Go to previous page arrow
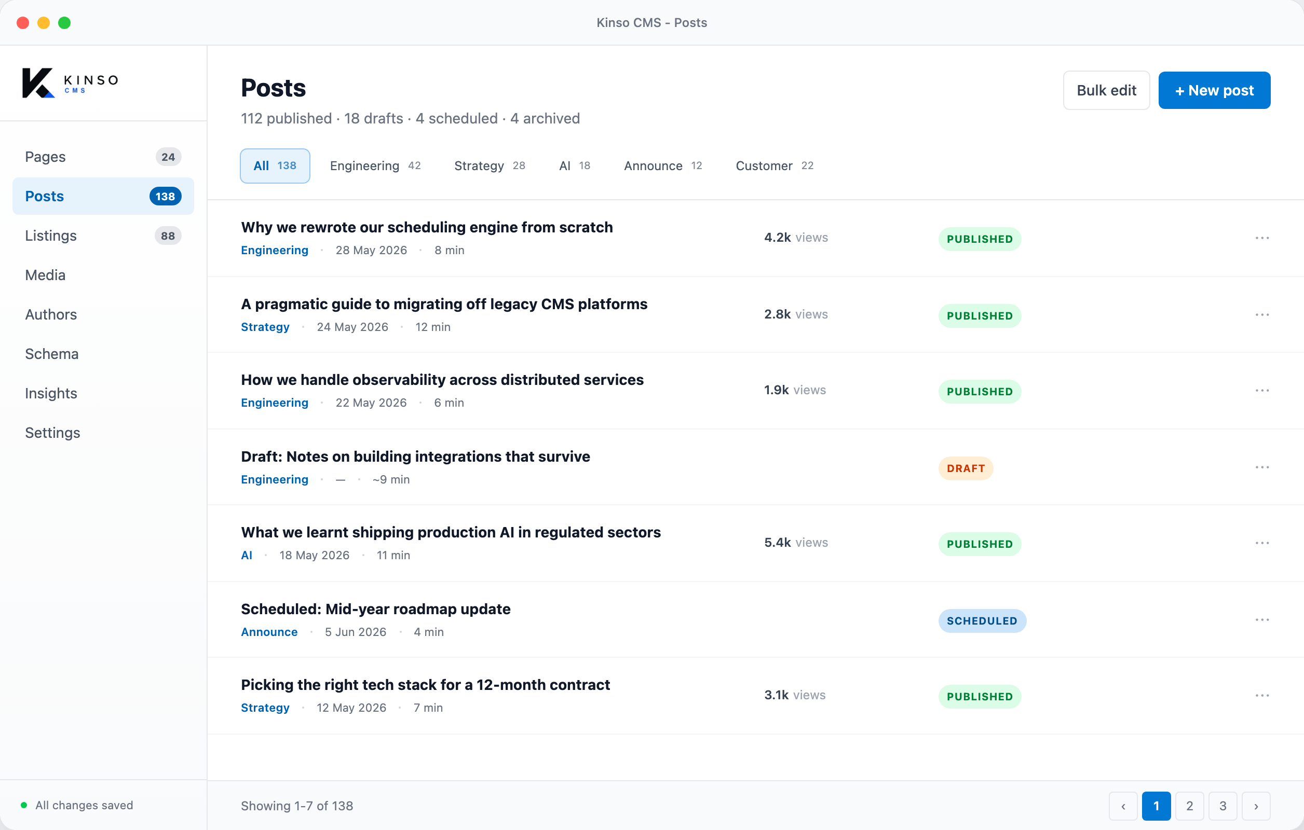This screenshot has width=1304, height=830. (1123, 806)
